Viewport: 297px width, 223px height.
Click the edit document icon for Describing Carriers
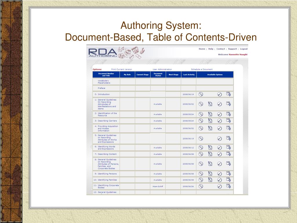coord(210,121)
